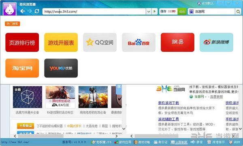Click left pane horizontal scrollbar left arrow
243x146 pixels.
pos(15,136)
